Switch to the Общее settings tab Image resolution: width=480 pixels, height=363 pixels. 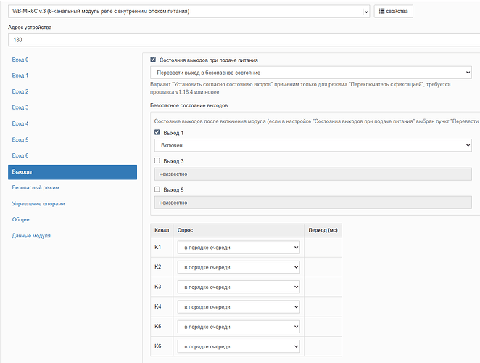pyautogui.click(x=21, y=219)
